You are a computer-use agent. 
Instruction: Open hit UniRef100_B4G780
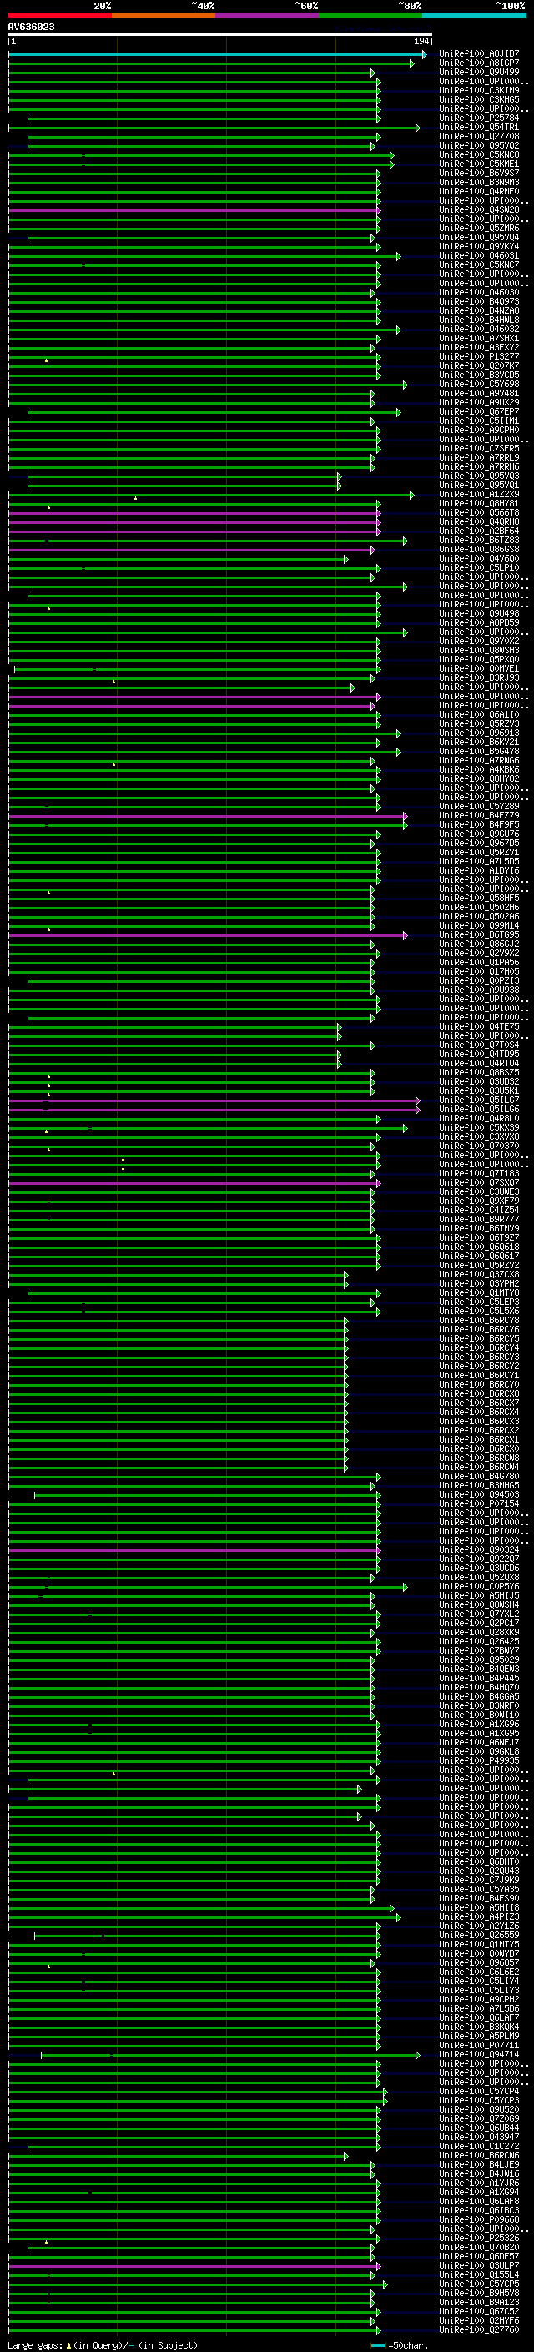[479, 1477]
